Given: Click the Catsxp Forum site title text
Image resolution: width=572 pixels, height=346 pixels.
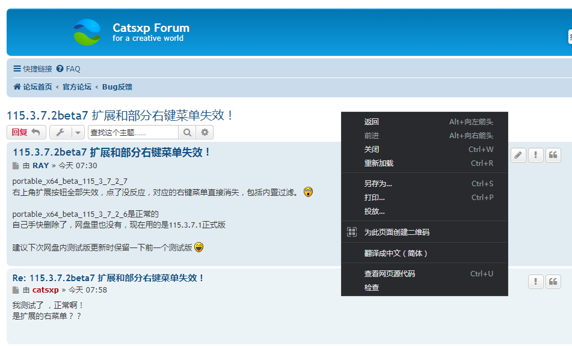Looking at the screenshot, I should 151,28.
